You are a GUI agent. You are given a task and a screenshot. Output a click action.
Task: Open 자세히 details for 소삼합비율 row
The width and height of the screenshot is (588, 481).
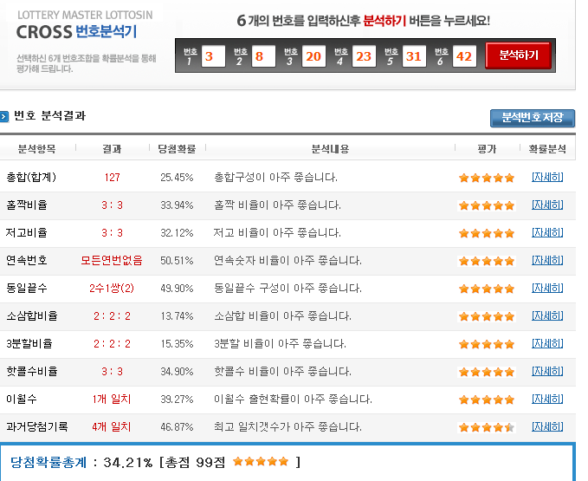[x=547, y=316]
